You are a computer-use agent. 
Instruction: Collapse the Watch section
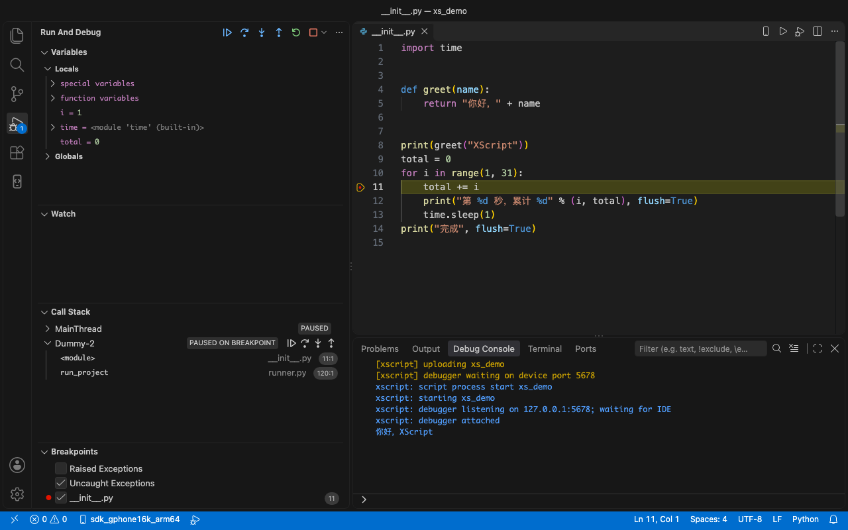tap(44, 214)
